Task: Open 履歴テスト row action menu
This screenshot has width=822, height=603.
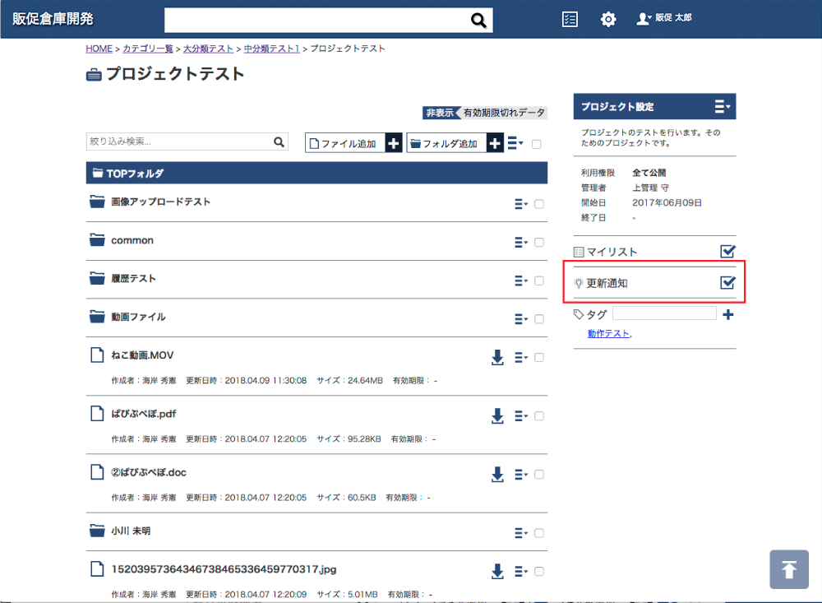Action: pyautogui.click(x=521, y=281)
